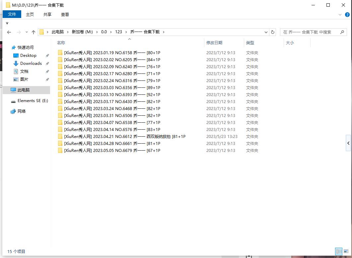Click the Downloads arrow icon in sidebar
352x258 pixels.
tap(16, 64)
